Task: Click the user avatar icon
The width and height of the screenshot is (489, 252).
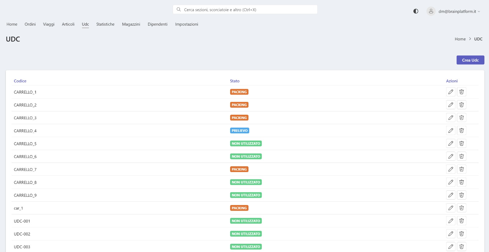Action: pyautogui.click(x=431, y=11)
